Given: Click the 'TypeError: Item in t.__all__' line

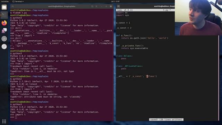Looking at the screenshot, I should (42, 71).
